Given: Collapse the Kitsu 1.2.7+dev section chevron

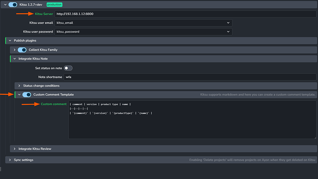Looking at the screenshot, I should click(x=5, y=5).
